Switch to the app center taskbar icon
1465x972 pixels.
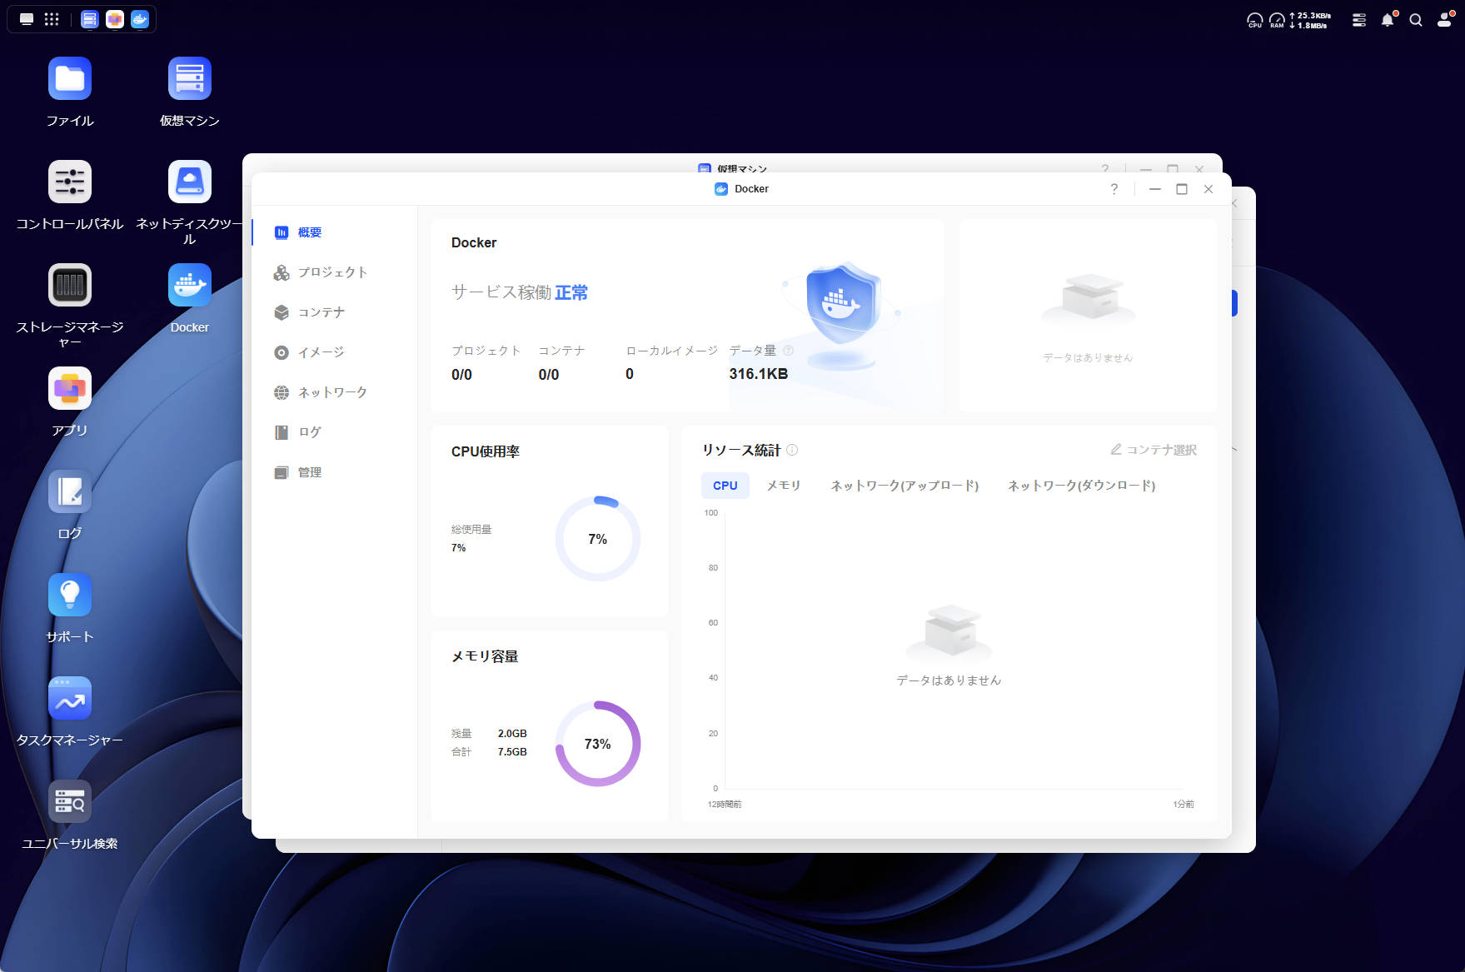click(115, 19)
